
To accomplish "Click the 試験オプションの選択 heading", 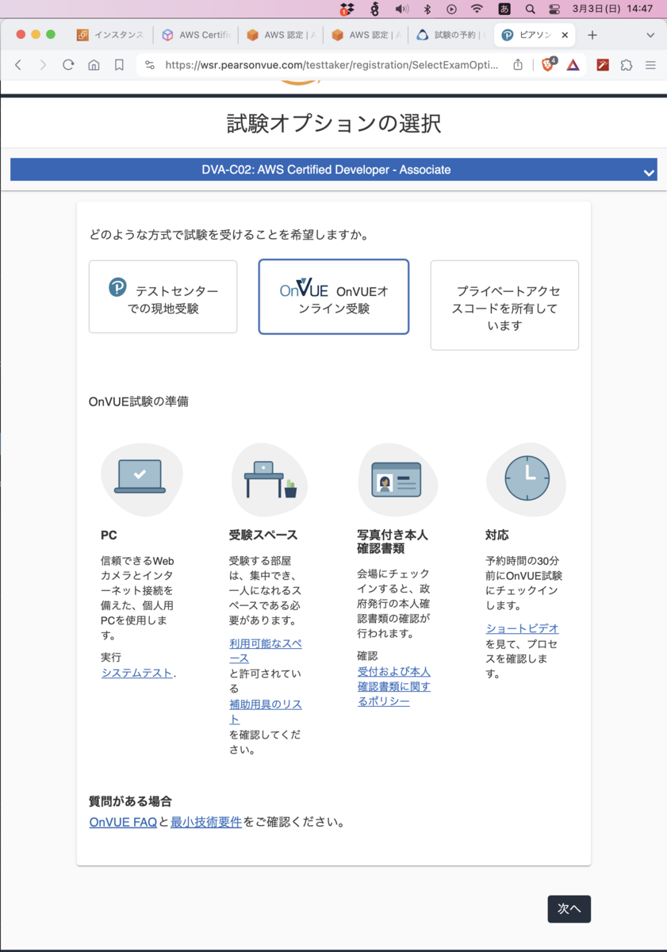I will pos(334,124).
